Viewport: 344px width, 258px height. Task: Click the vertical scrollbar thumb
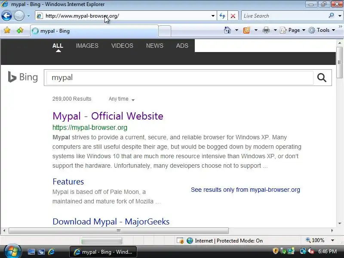[340, 62]
